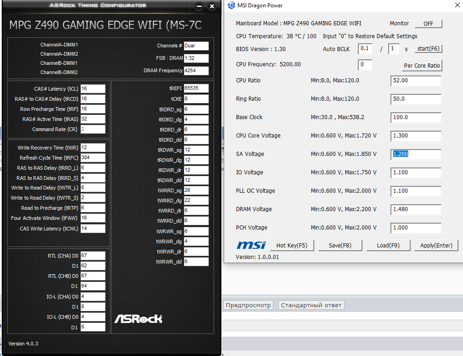Click the DRAM Frequency field
463x356 pixels.
coord(197,71)
